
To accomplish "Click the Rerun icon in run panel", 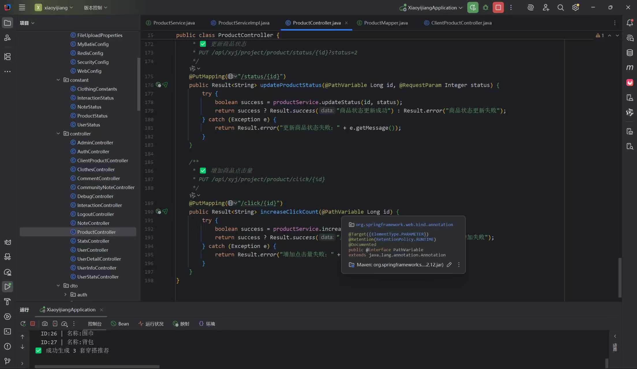I will tap(23, 324).
